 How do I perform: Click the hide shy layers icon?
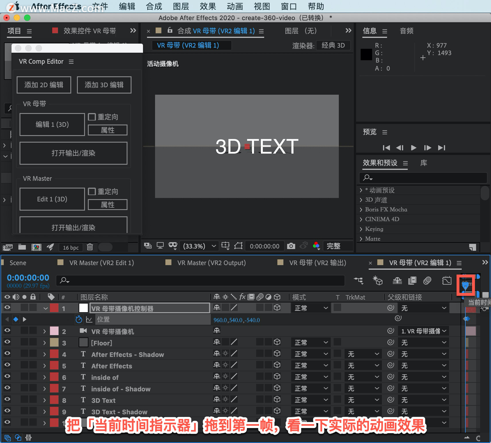pyautogui.click(x=397, y=281)
